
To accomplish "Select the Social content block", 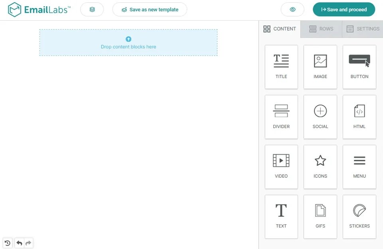I will [320, 117].
